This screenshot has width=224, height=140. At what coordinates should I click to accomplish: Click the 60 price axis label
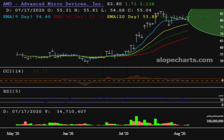coord(222,47)
